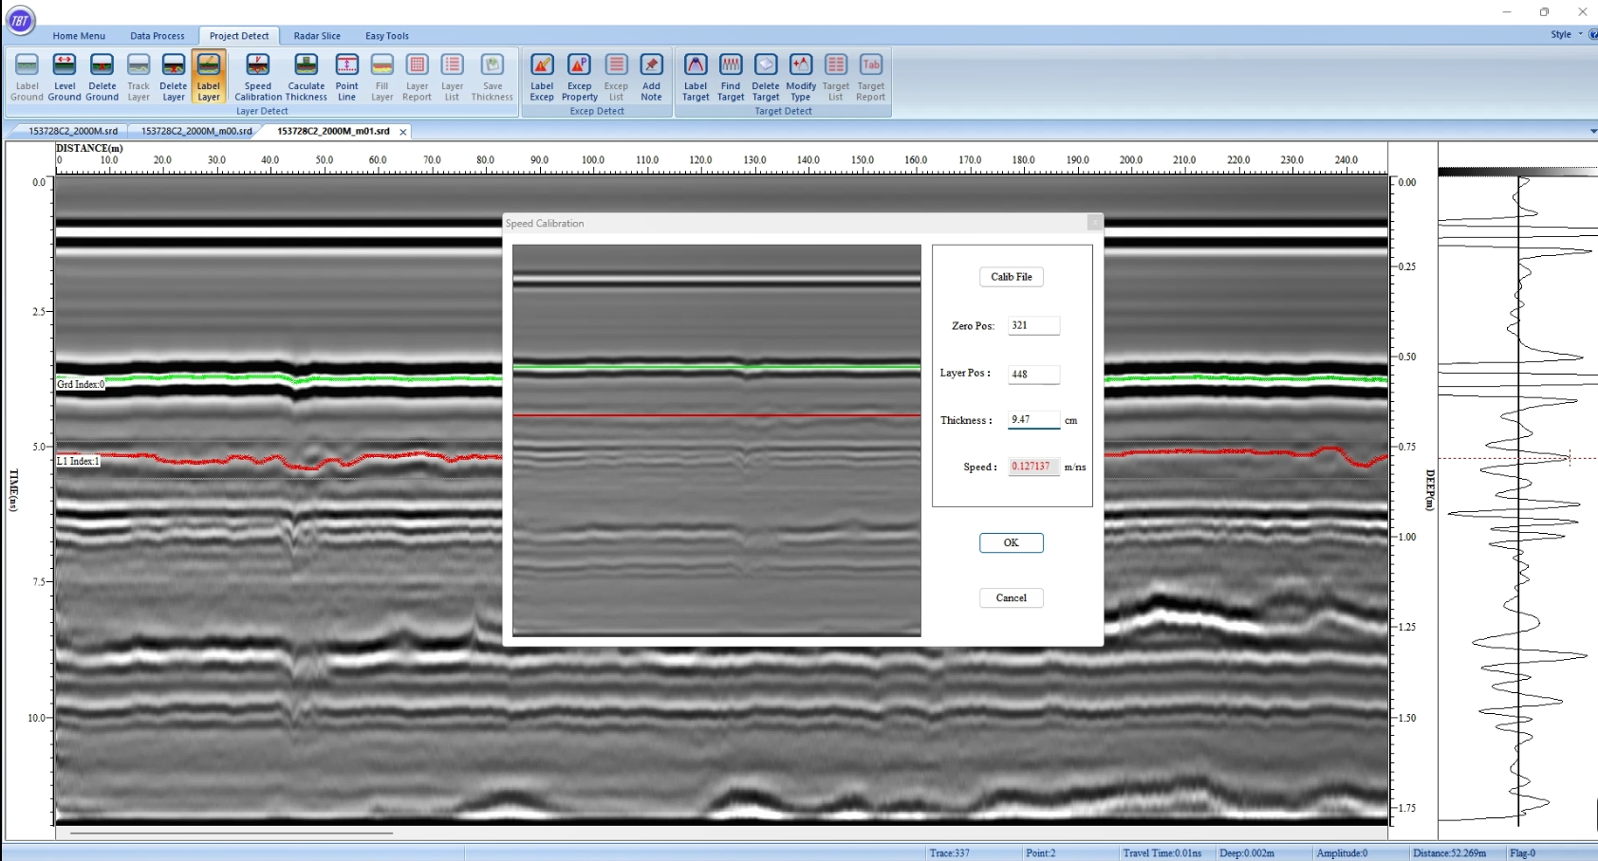
Task: Select the Point Line tool
Action: 347,77
